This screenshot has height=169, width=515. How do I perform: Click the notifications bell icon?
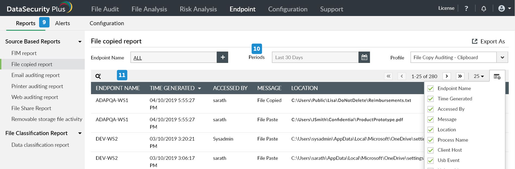483,8
